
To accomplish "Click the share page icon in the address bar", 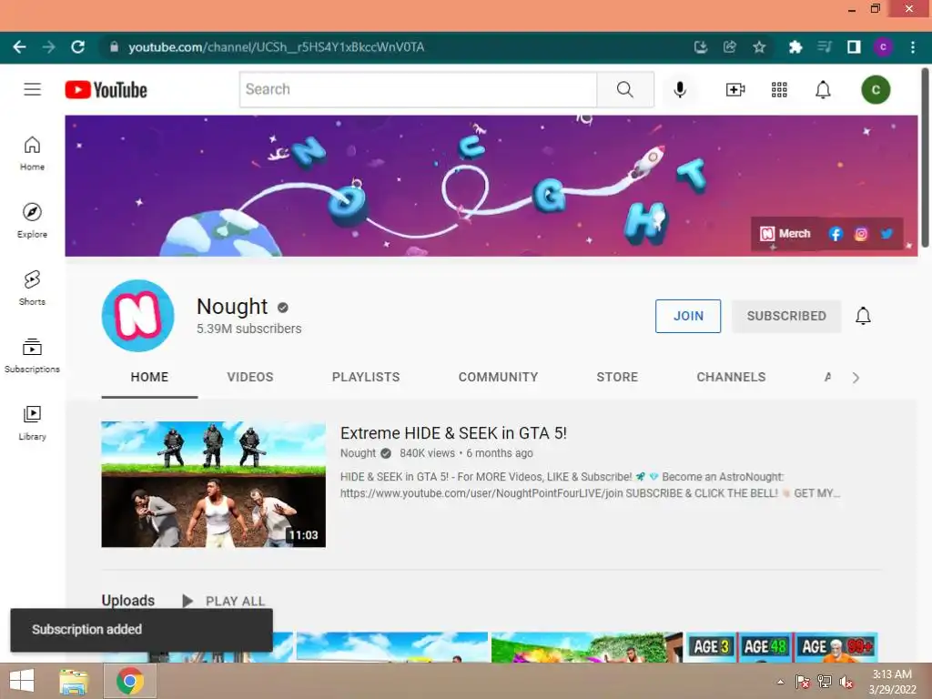I will click(x=730, y=47).
